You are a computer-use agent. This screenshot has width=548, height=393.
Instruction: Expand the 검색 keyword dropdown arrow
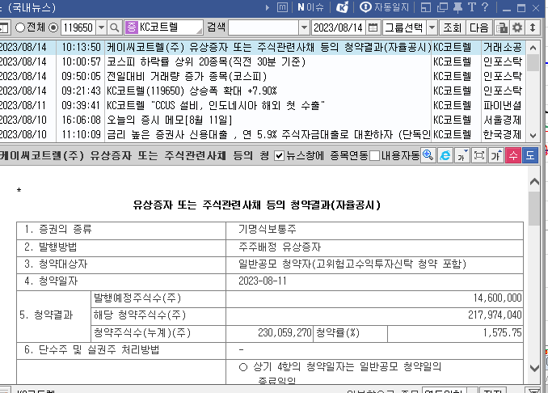(305, 27)
